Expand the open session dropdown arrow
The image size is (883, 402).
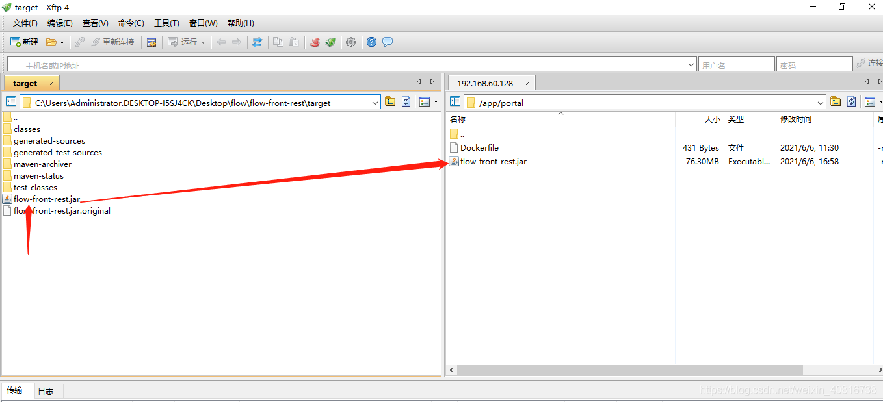point(62,42)
